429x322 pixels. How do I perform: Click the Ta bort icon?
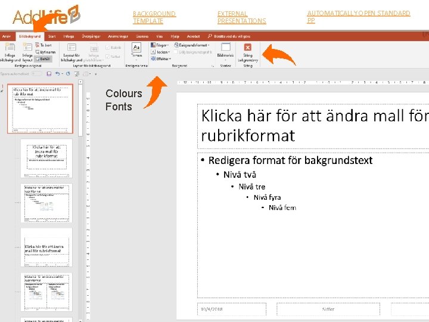38,45
